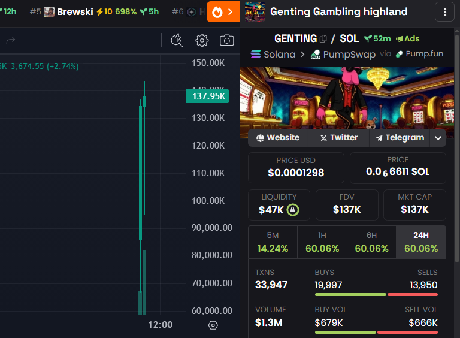Open chart settings gear
This screenshot has width=460, height=338.
(202, 40)
